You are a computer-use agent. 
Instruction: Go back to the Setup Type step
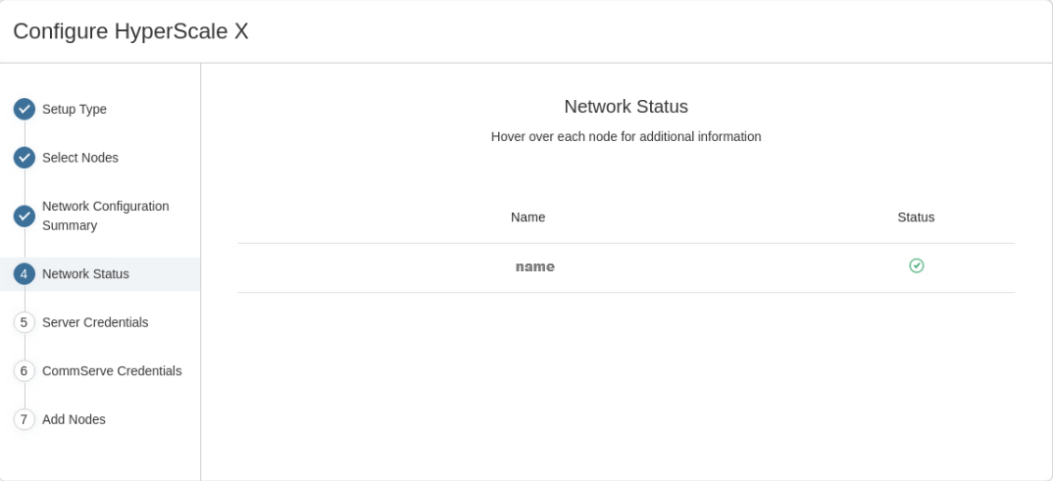(75, 109)
